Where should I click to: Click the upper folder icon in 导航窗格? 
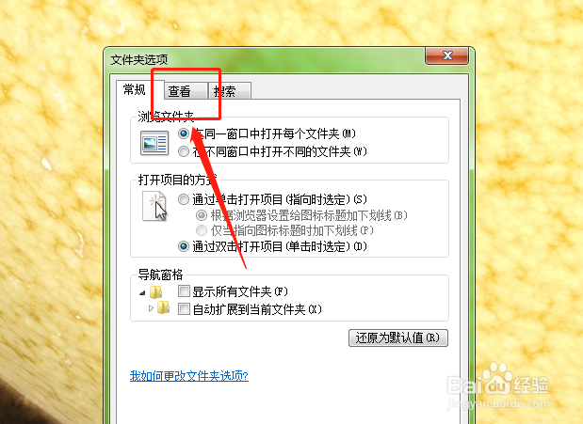pos(156,292)
